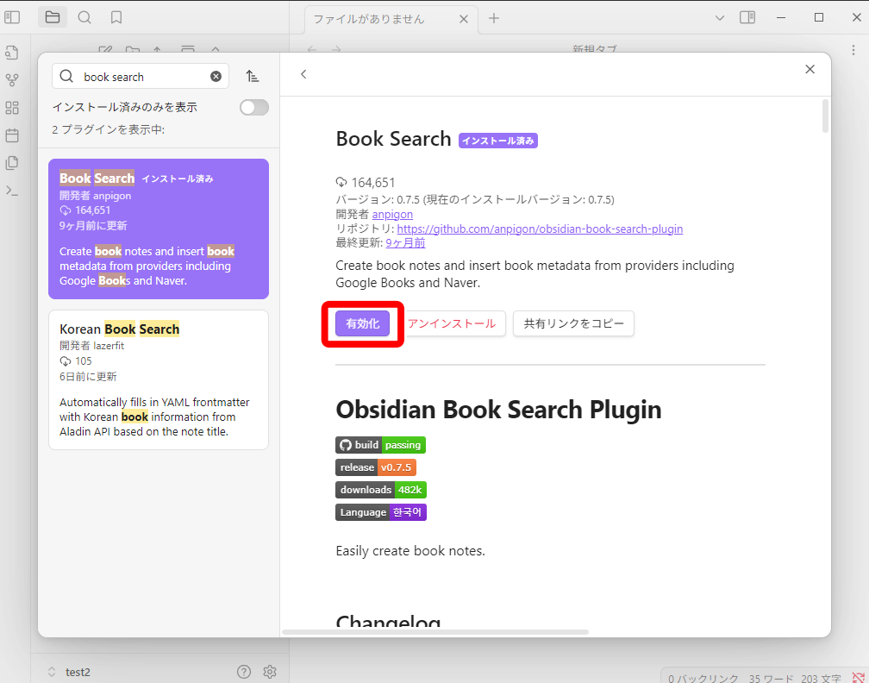Go back using the plugin detail chevron
Screen dimensions: 869x683
(x=303, y=74)
